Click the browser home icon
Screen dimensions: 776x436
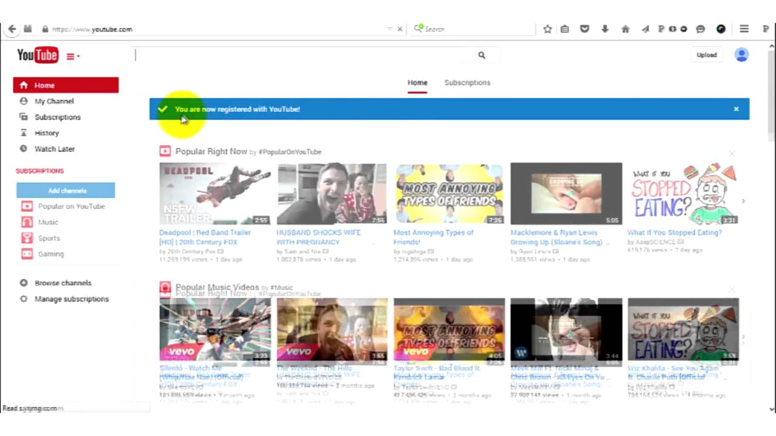click(625, 29)
